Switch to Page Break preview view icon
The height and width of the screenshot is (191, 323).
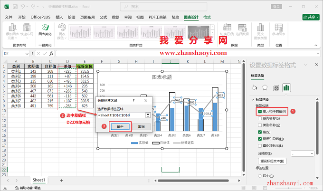click(x=265, y=188)
